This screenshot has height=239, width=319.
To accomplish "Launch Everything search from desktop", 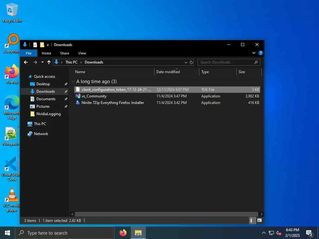I will point(12,44).
